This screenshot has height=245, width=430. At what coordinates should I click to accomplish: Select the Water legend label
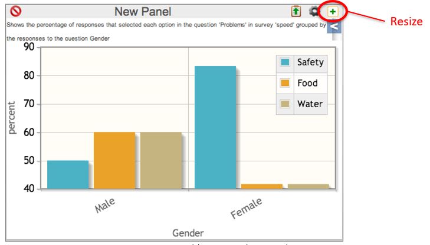310,104
